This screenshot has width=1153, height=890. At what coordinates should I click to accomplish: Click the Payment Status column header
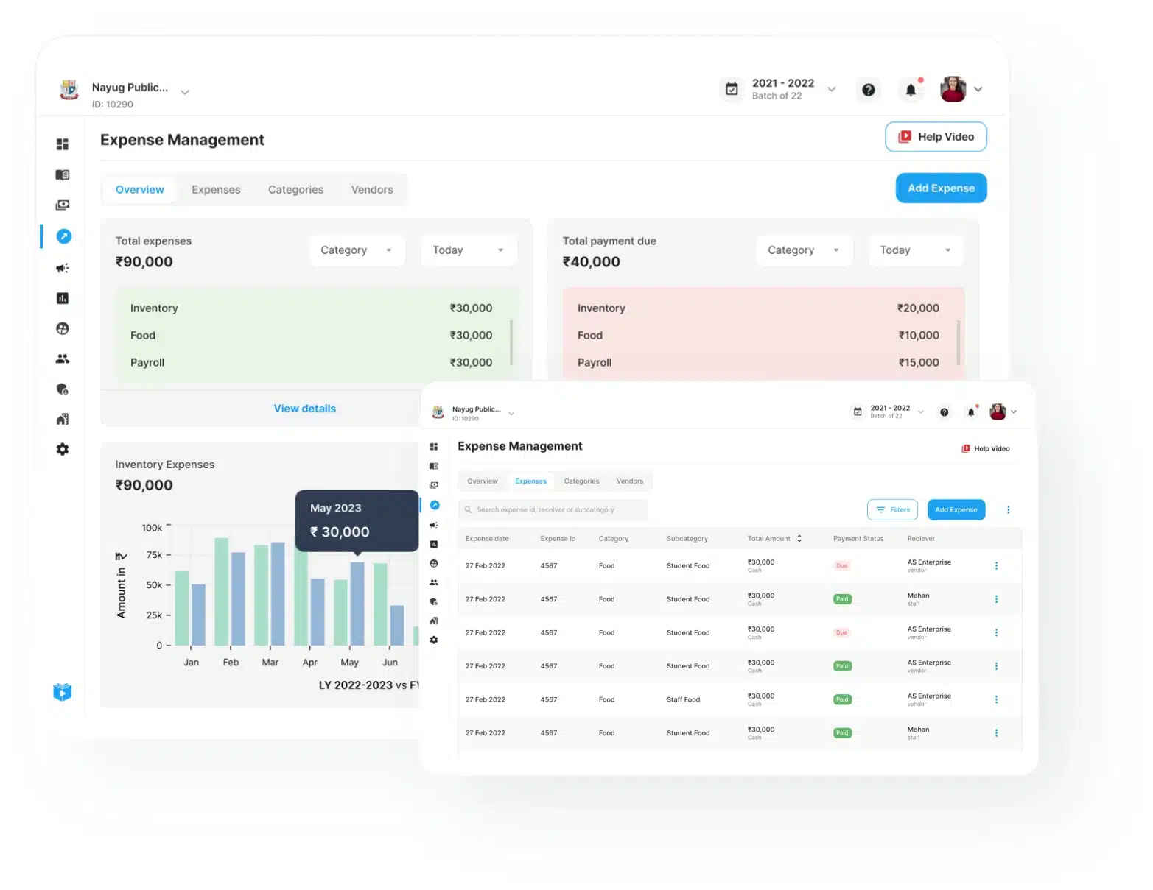tap(858, 539)
